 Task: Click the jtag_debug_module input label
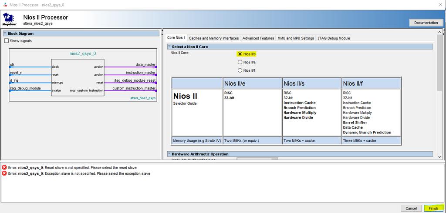[25, 88]
